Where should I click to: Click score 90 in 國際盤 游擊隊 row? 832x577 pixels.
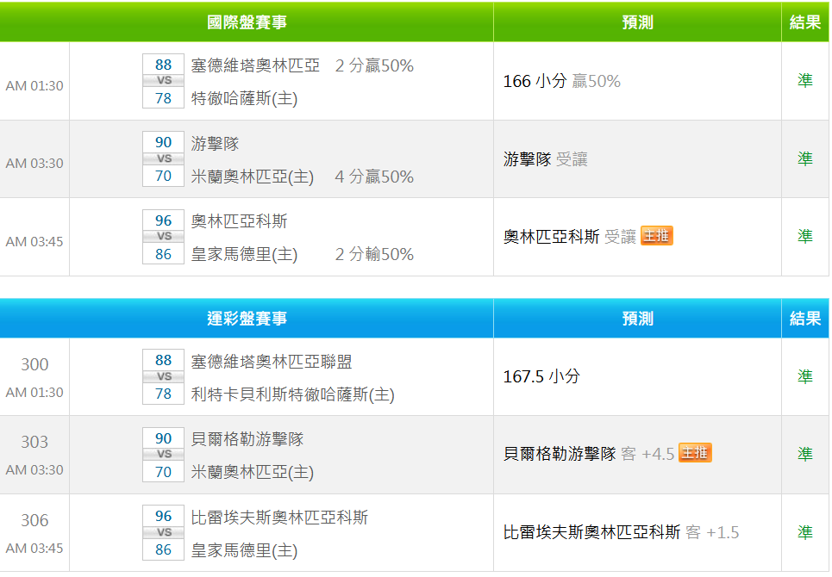click(x=164, y=142)
